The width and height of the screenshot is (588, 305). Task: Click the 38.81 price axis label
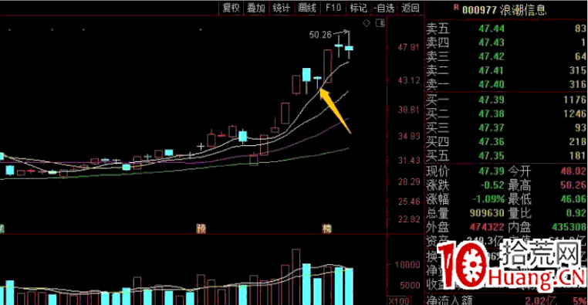tap(408, 110)
